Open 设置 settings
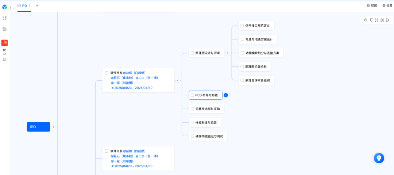 point(387,5)
